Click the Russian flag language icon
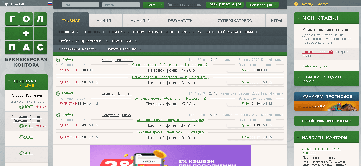This screenshot has height=166, width=361. pos(50,4)
